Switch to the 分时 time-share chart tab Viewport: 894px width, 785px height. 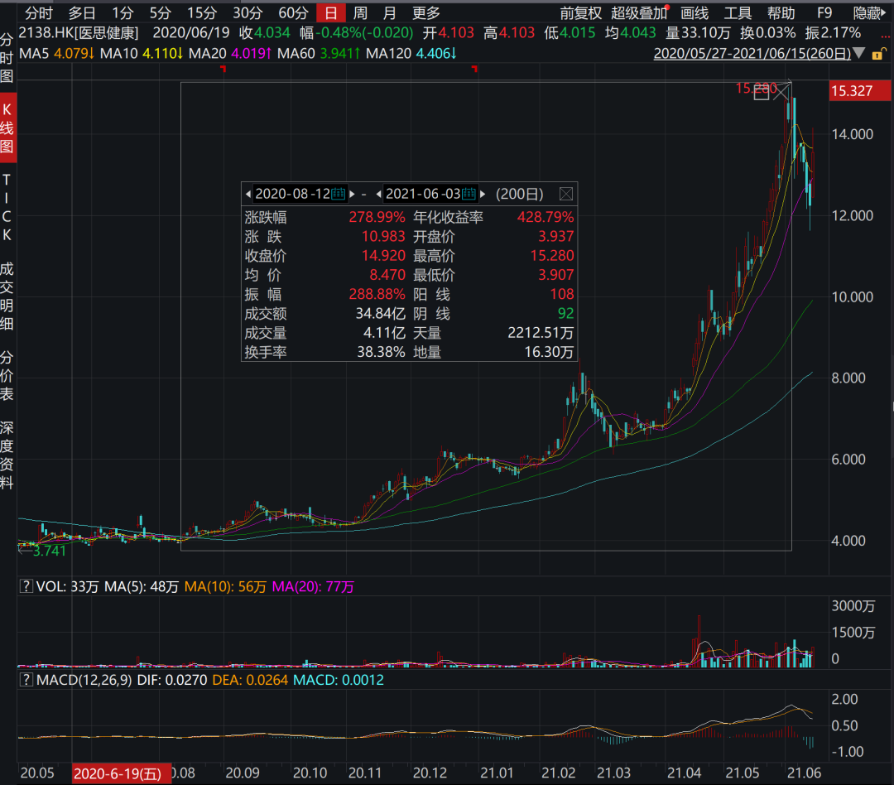pos(38,12)
